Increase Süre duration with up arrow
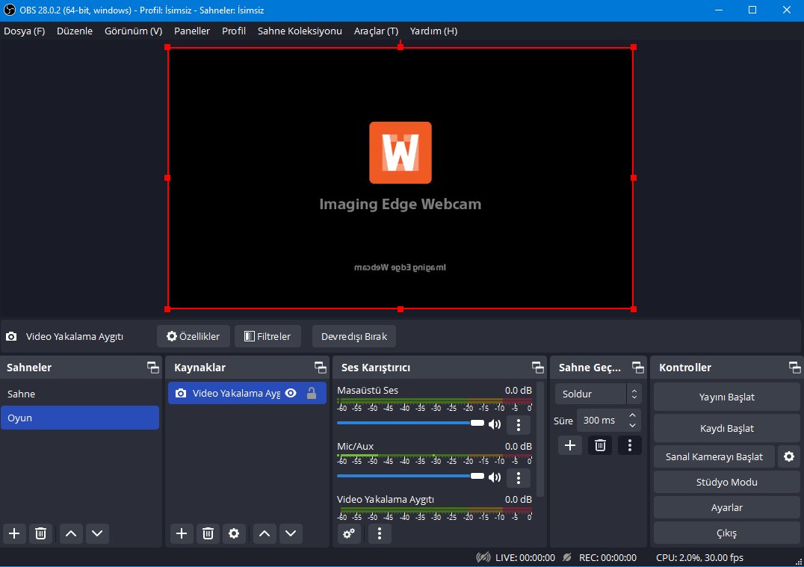Viewport: 804px width, 567px height. coord(633,415)
